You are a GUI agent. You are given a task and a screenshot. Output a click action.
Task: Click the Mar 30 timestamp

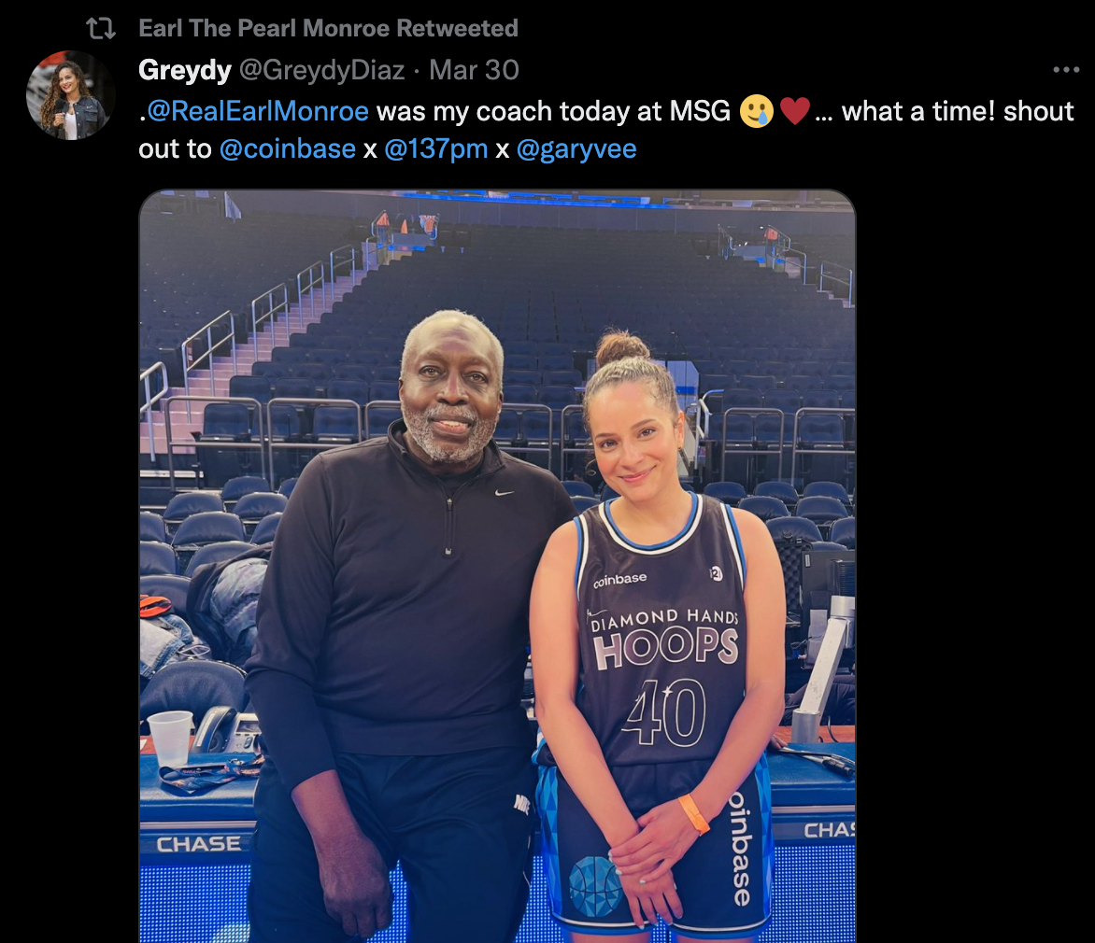(475, 70)
